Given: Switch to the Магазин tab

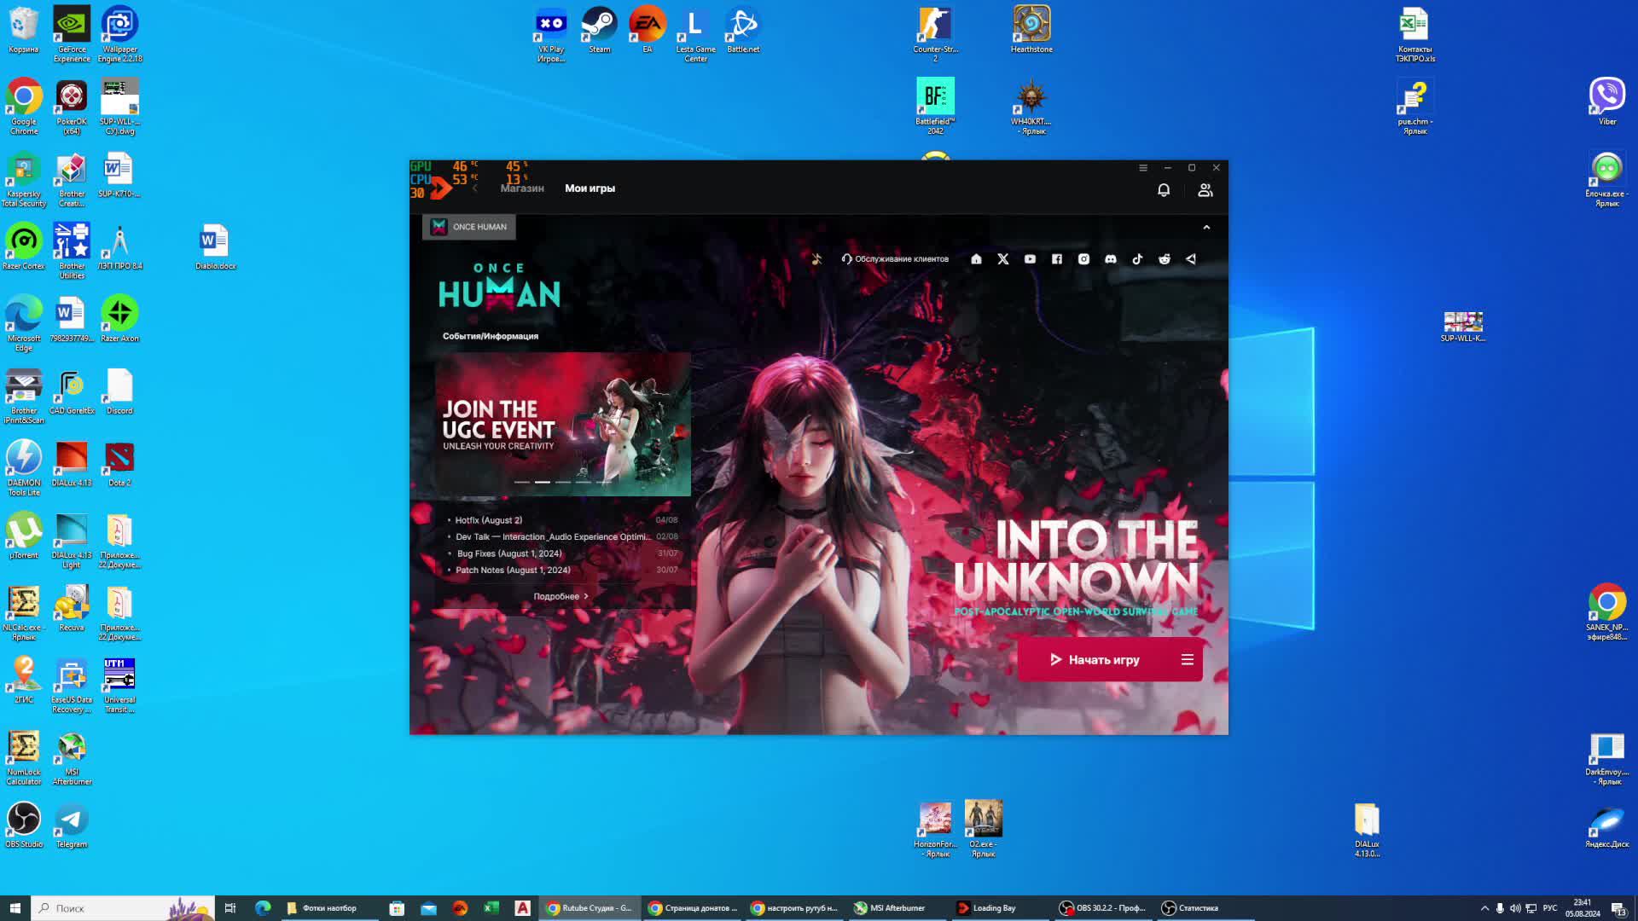Looking at the screenshot, I should (521, 188).
